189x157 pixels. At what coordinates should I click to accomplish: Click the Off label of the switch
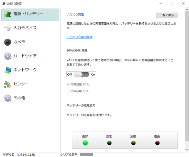(x=69, y=75)
